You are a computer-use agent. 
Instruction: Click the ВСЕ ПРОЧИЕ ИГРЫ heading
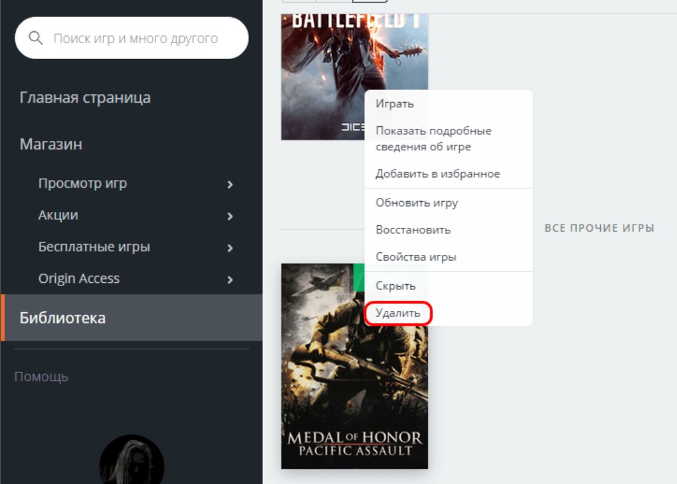pyautogui.click(x=600, y=228)
